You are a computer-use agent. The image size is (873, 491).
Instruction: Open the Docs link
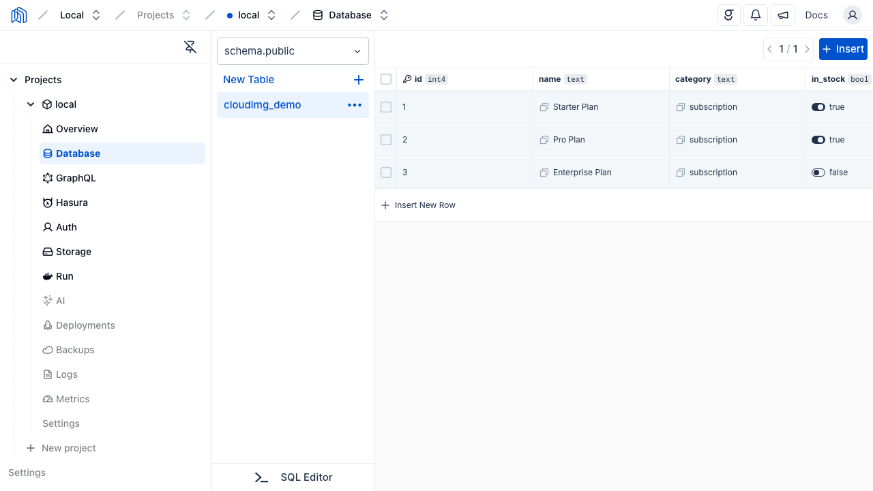tap(816, 15)
